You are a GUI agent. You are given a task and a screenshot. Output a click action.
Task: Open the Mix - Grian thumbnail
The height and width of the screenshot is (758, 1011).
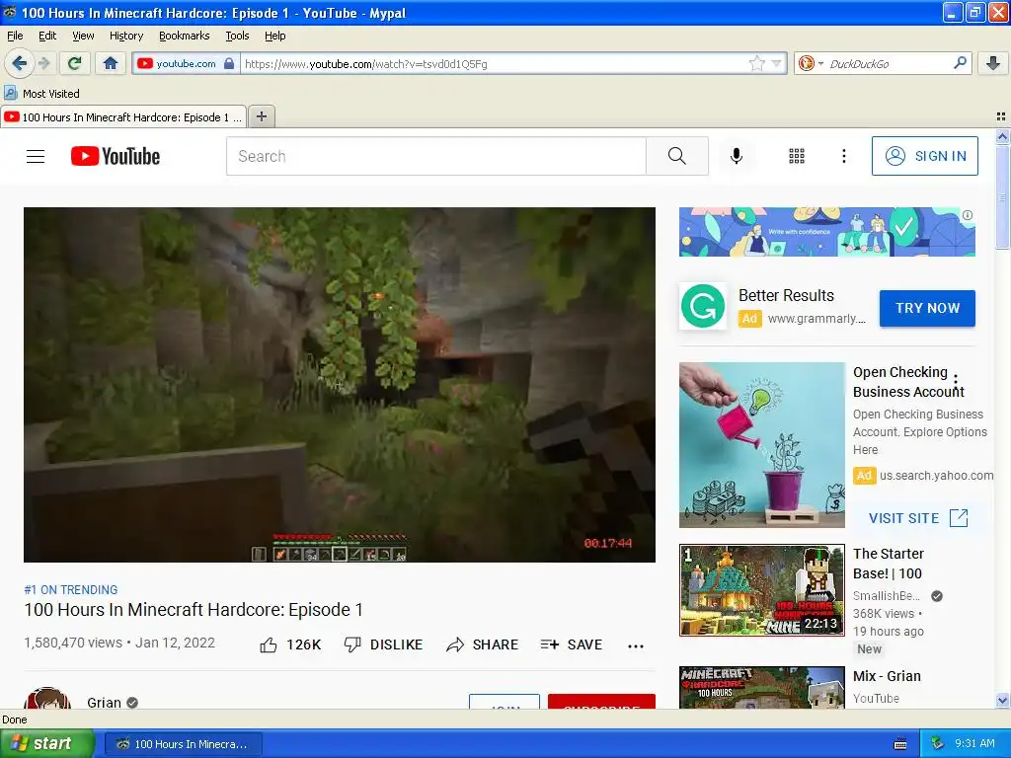pos(761,687)
